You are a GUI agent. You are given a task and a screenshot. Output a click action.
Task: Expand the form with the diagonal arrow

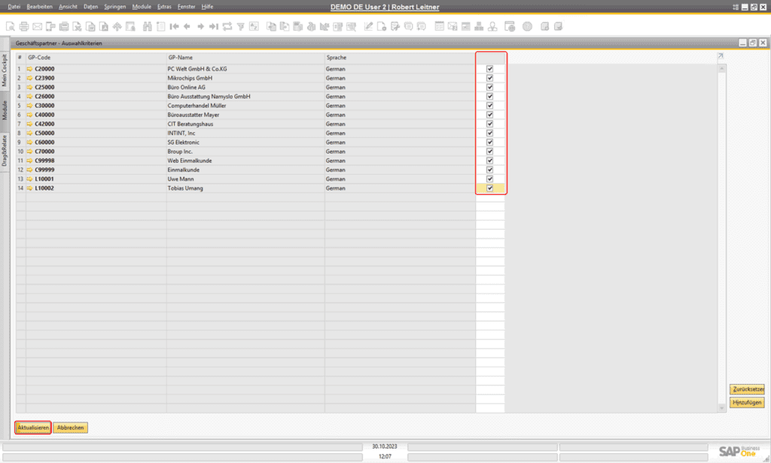point(720,56)
